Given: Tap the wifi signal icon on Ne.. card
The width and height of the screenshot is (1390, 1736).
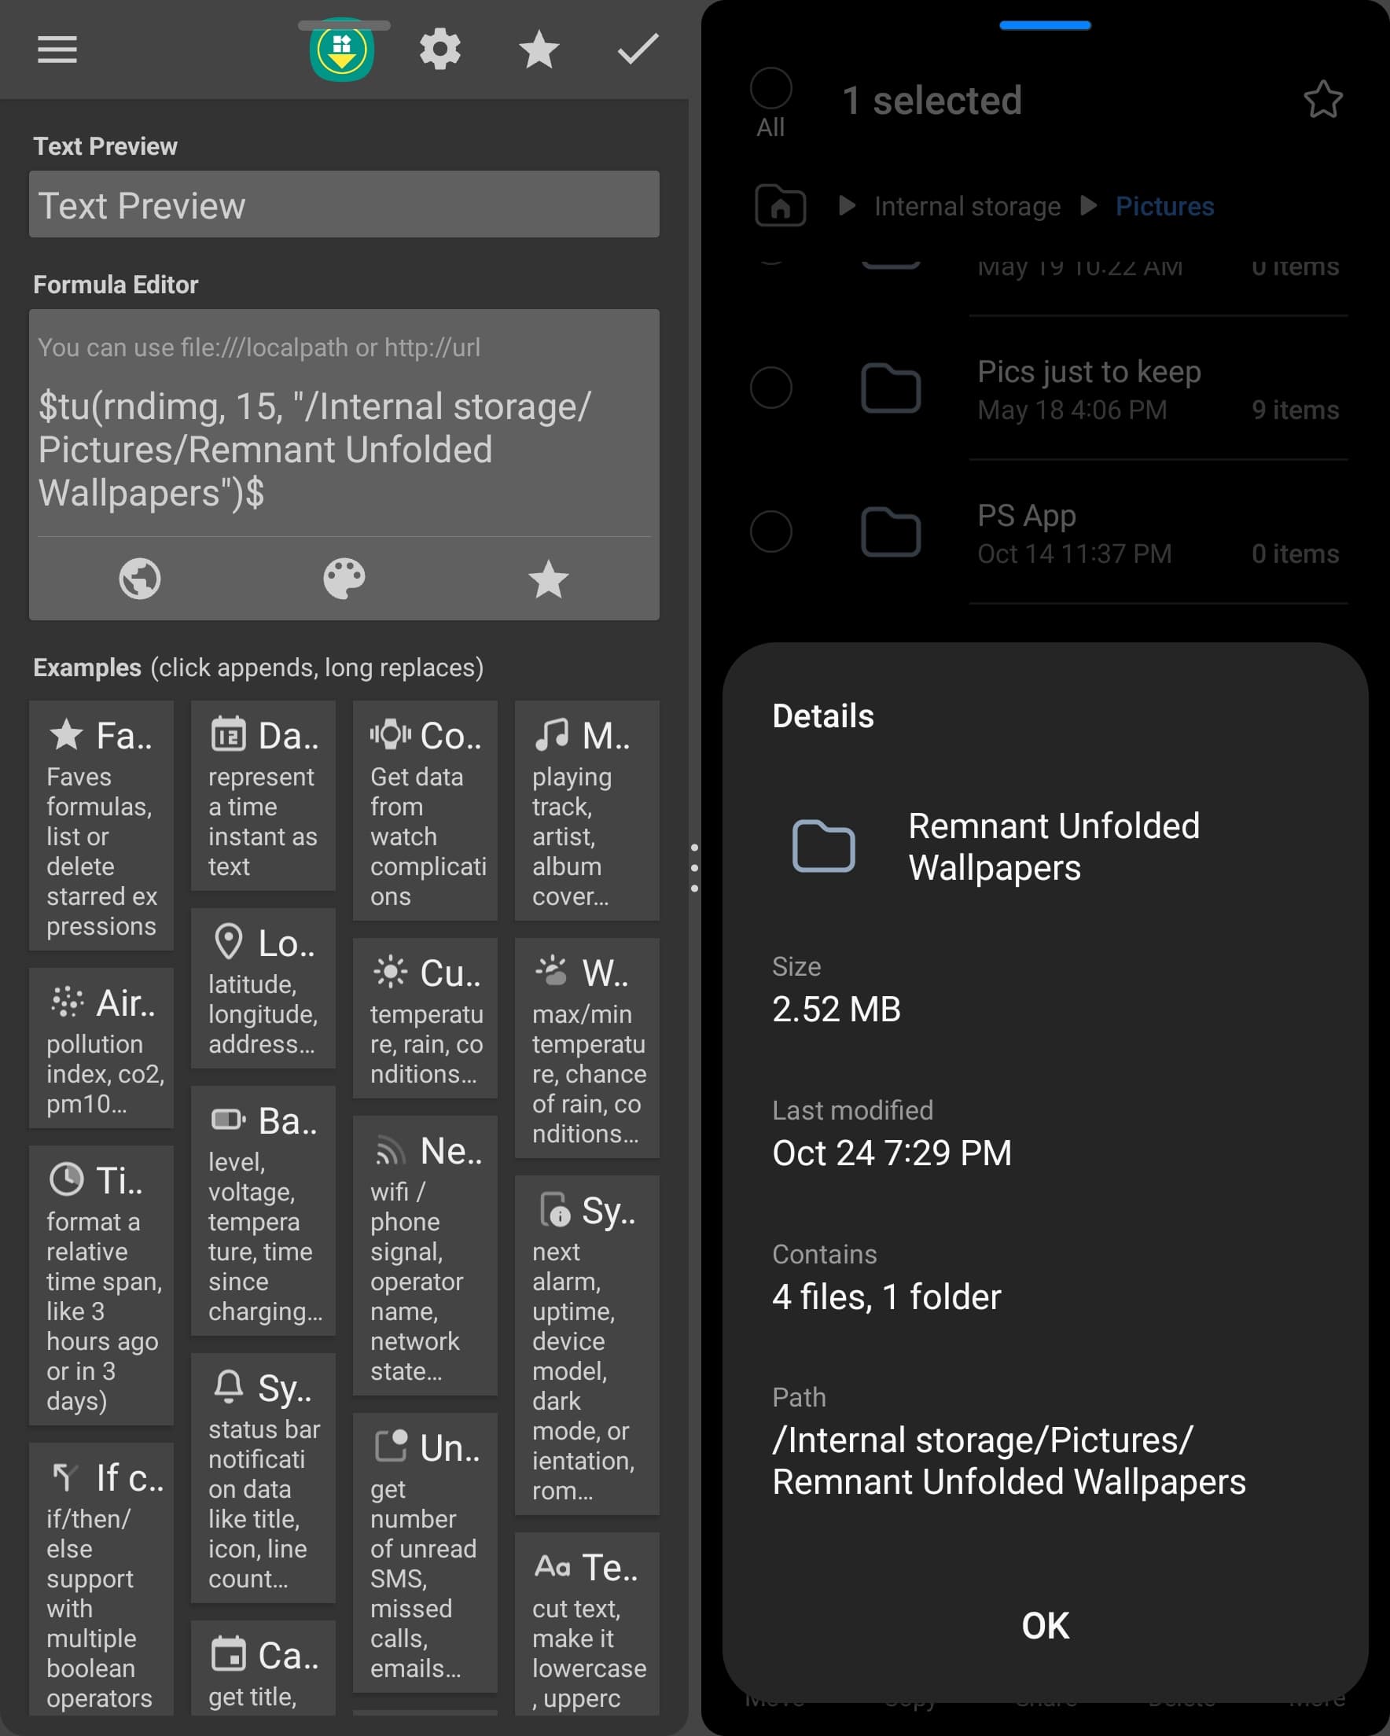Looking at the screenshot, I should (391, 1150).
